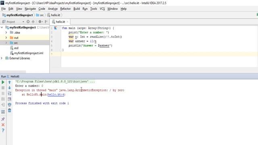Click editor line 7 empty line
Image resolution: width=258 pixels, height=145 pixels.
[x=159, y=54]
